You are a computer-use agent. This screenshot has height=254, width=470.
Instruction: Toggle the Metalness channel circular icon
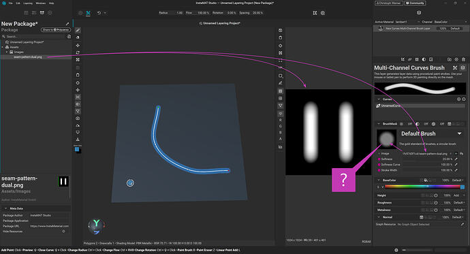436,210
